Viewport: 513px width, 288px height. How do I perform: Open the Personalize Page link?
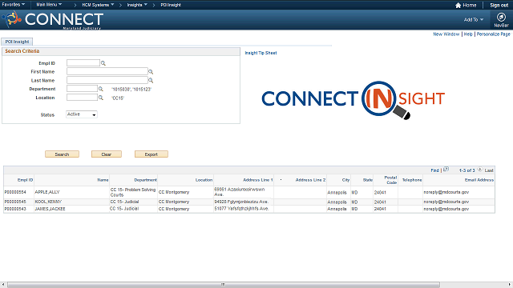tap(493, 34)
